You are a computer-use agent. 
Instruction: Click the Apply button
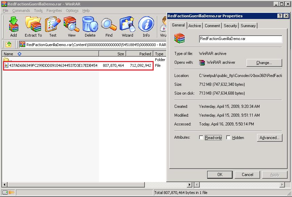pyautogui.click(x=274, y=175)
